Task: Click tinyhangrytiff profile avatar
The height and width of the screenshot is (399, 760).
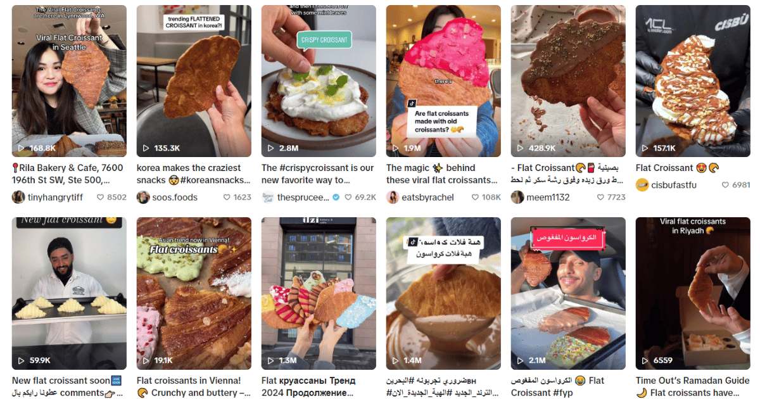Action: pyautogui.click(x=18, y=197)
